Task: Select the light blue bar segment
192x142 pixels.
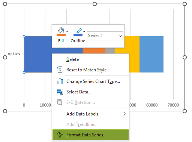Action: pos(151,54)
